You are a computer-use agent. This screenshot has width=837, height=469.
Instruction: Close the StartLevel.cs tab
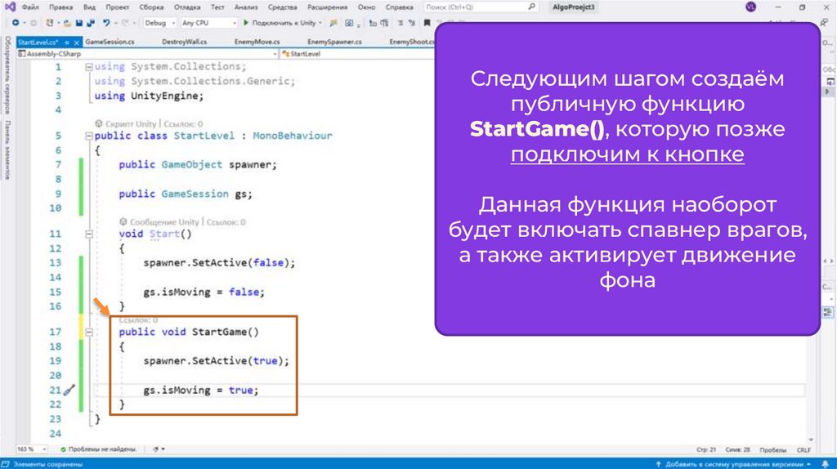pyautogui.click(x=74, y=41)
